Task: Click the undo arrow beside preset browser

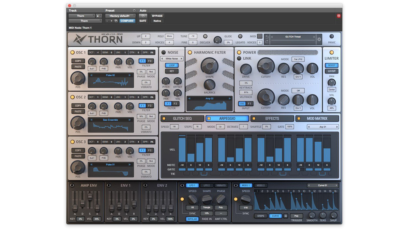Action: click(x=267, y=37)
